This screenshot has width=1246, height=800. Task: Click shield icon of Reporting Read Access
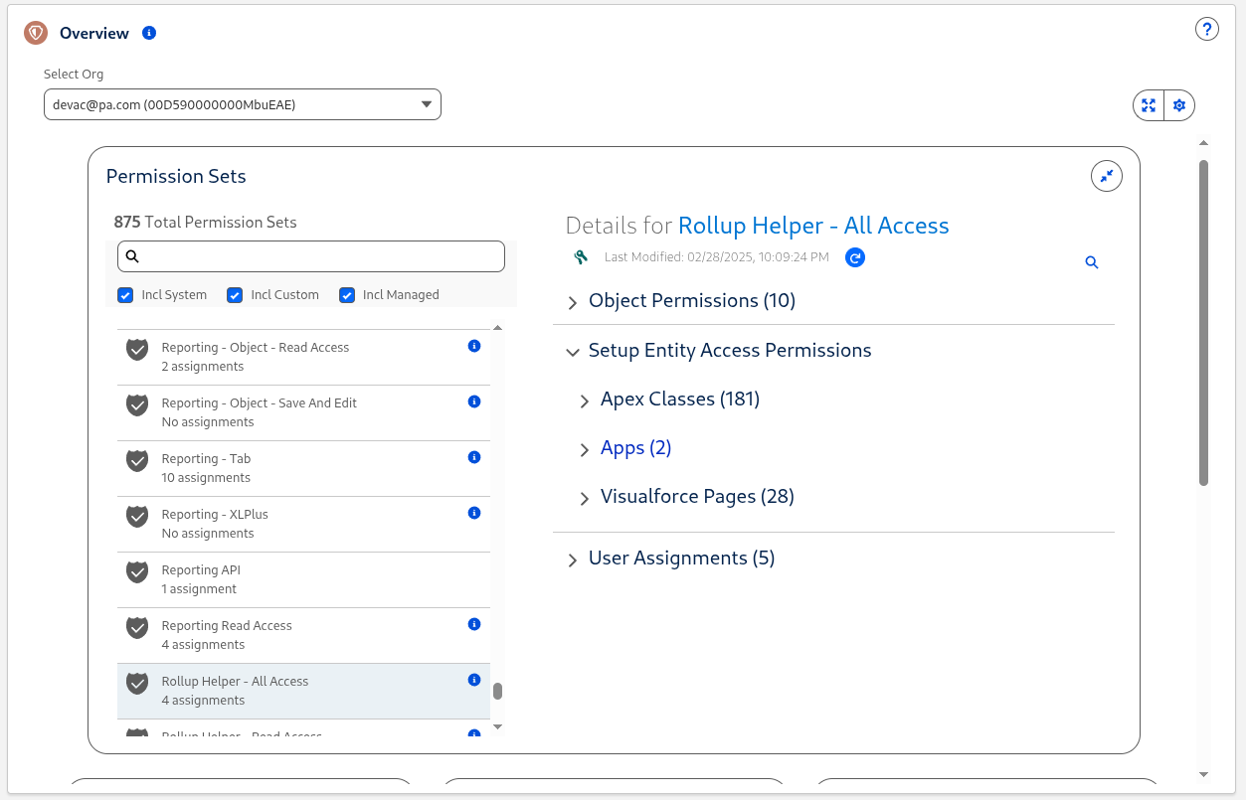click(x=137, y=628)
